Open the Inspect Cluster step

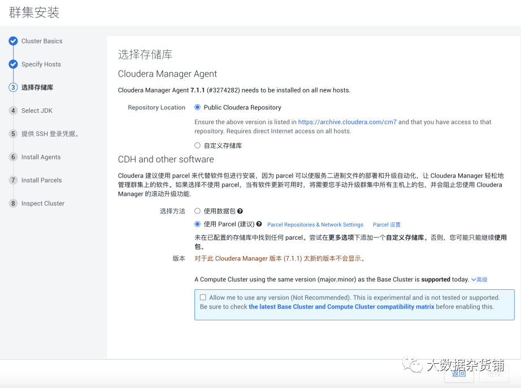[43, 204]
